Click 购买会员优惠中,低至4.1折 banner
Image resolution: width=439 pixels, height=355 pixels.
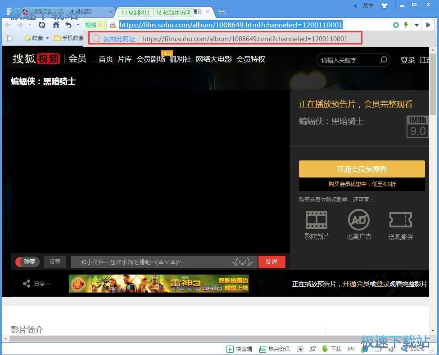pos(362,184)
